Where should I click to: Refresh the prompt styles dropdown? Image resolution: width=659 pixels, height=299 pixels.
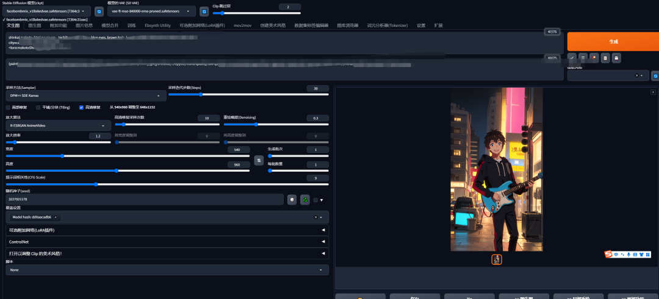(x=655, y=76)
